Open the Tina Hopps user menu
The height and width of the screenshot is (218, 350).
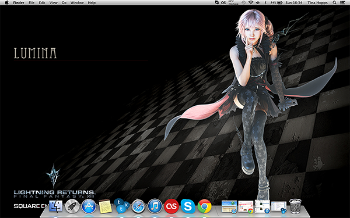click(x=317, y=3)
